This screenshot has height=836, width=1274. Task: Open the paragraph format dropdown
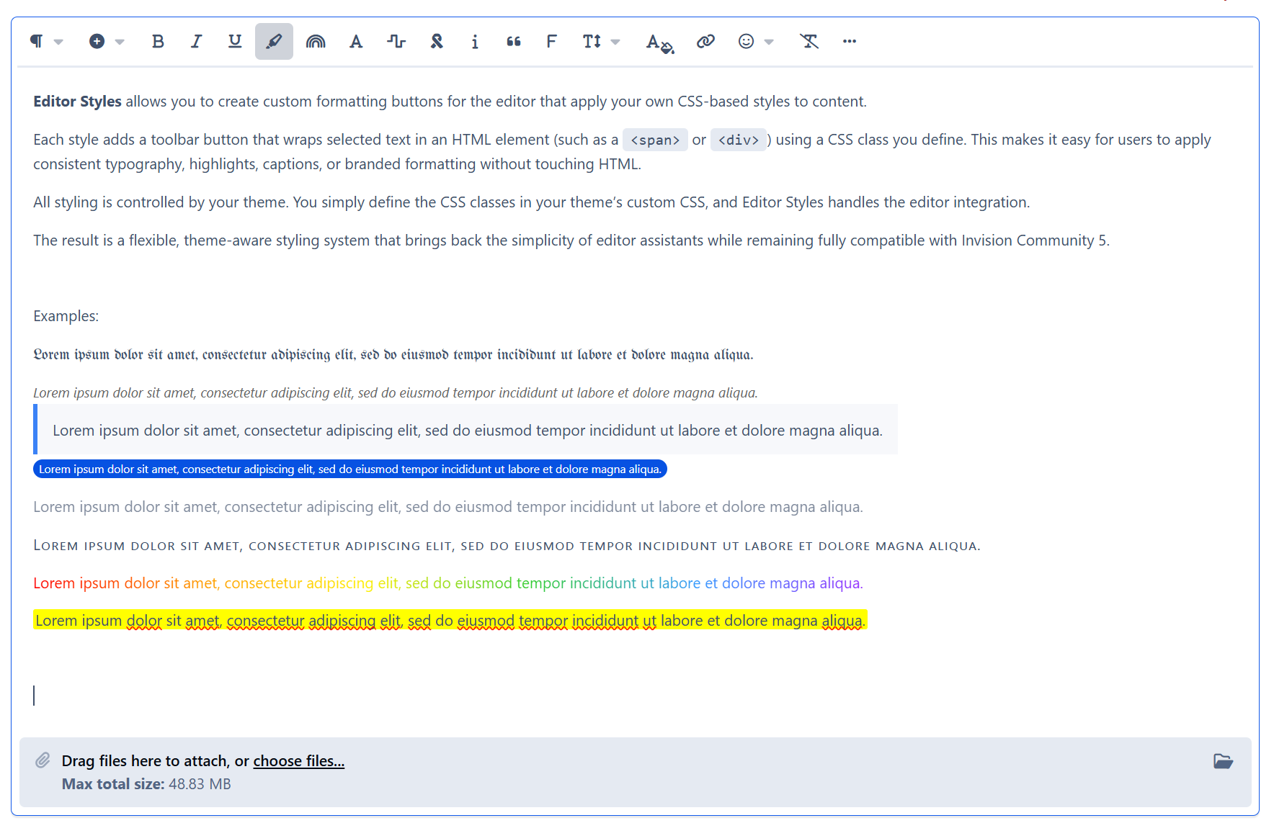[45, 42]
